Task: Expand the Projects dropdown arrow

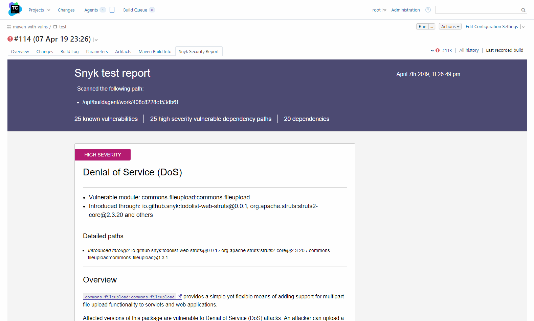Action: [49, 10]
